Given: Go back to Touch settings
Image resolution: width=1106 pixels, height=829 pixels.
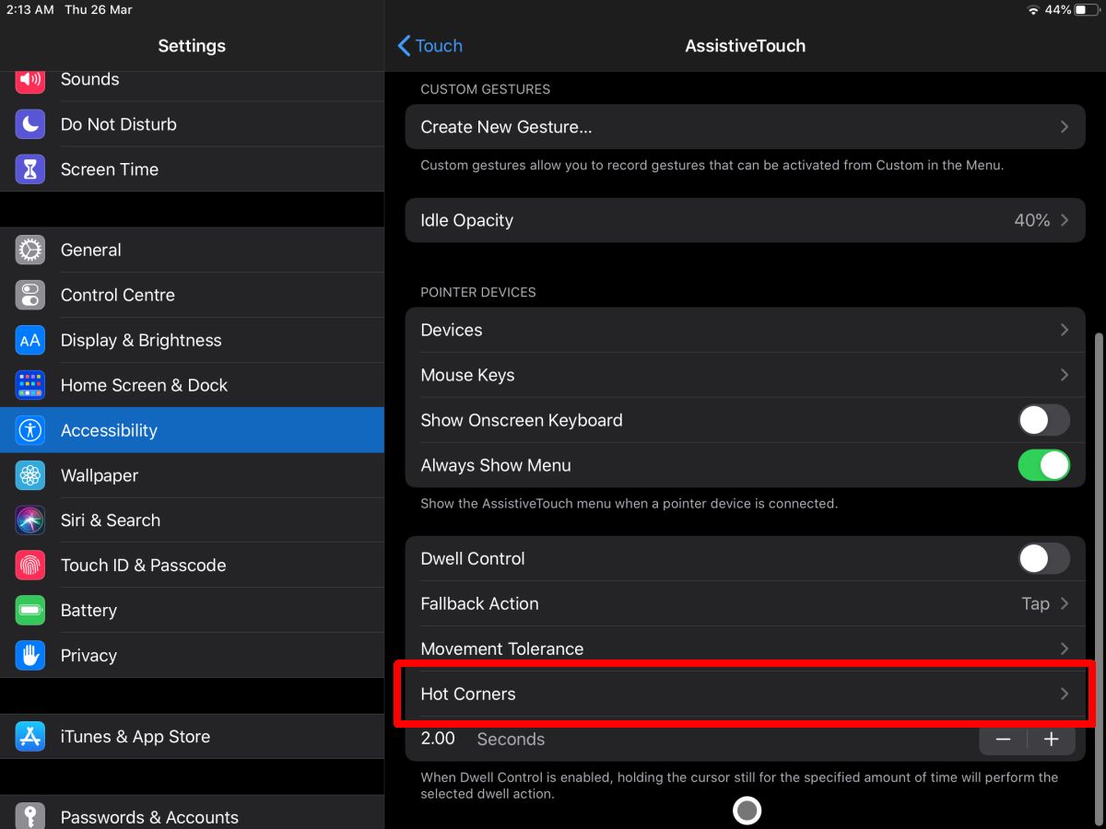Looking at the screenshot, I should click(x=429, y=46).
